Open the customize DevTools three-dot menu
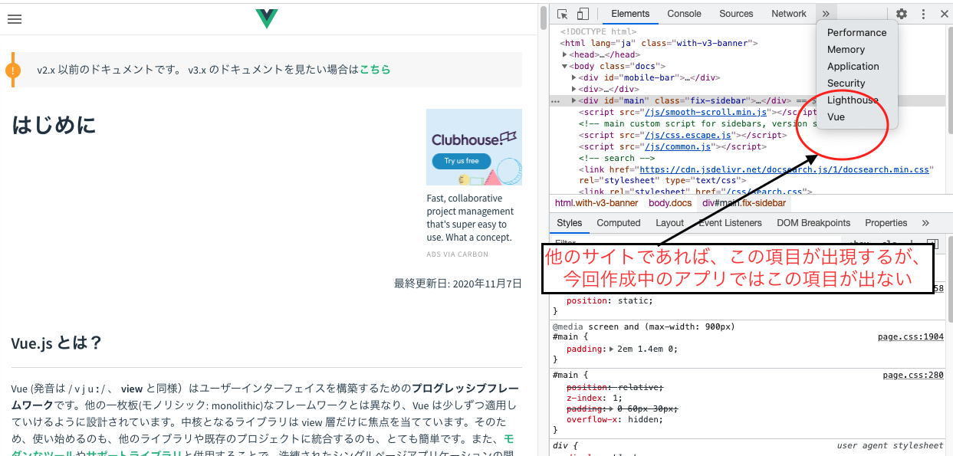This screenshot has height=456, width=953. tap(922, 13)
